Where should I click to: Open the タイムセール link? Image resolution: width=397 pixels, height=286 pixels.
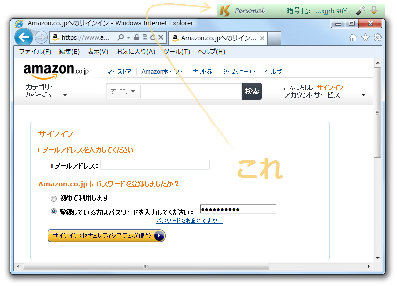[238, 72]
